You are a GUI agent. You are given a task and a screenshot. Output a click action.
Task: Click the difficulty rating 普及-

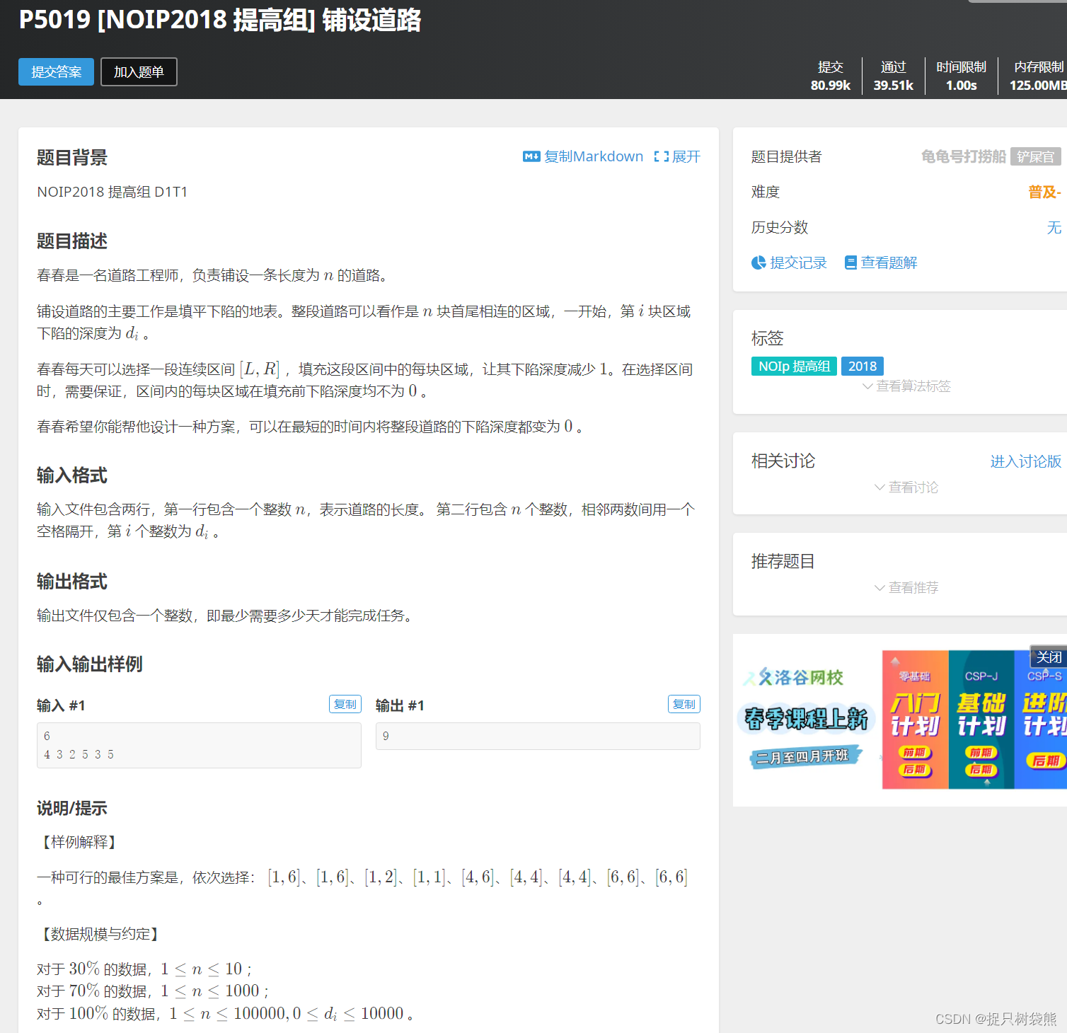pos(1044,192)
